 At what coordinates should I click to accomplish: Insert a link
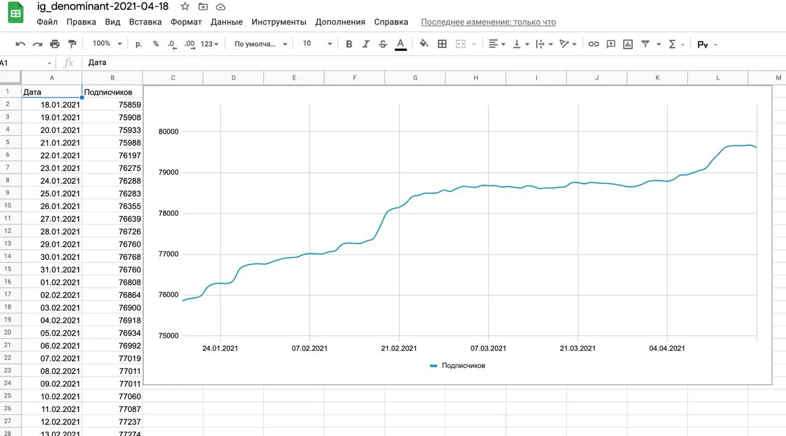[x=594, y=44]
